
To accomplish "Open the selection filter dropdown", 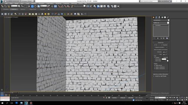I will pyautogui.click(x=14, y=6).
